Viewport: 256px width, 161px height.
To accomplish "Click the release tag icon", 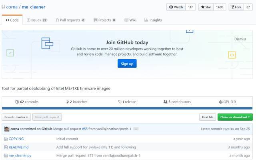I will [x=120, y=102].
